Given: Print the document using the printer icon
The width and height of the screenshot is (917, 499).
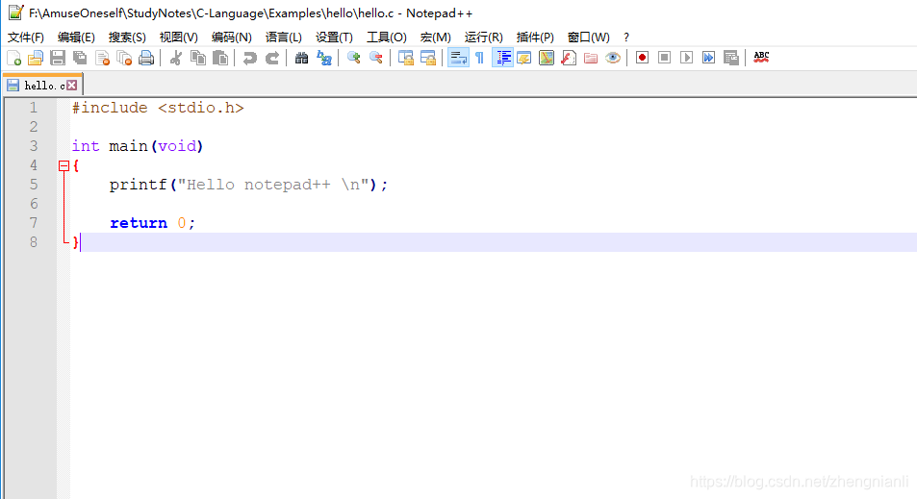Looking at the screenshot, I should pos(146,58).
